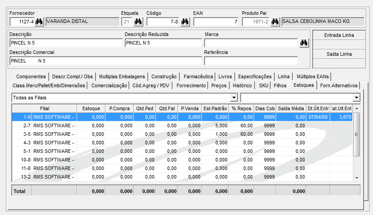
Task: Focus the Descrição Reduzida field
Action: (x=164, y=43)
